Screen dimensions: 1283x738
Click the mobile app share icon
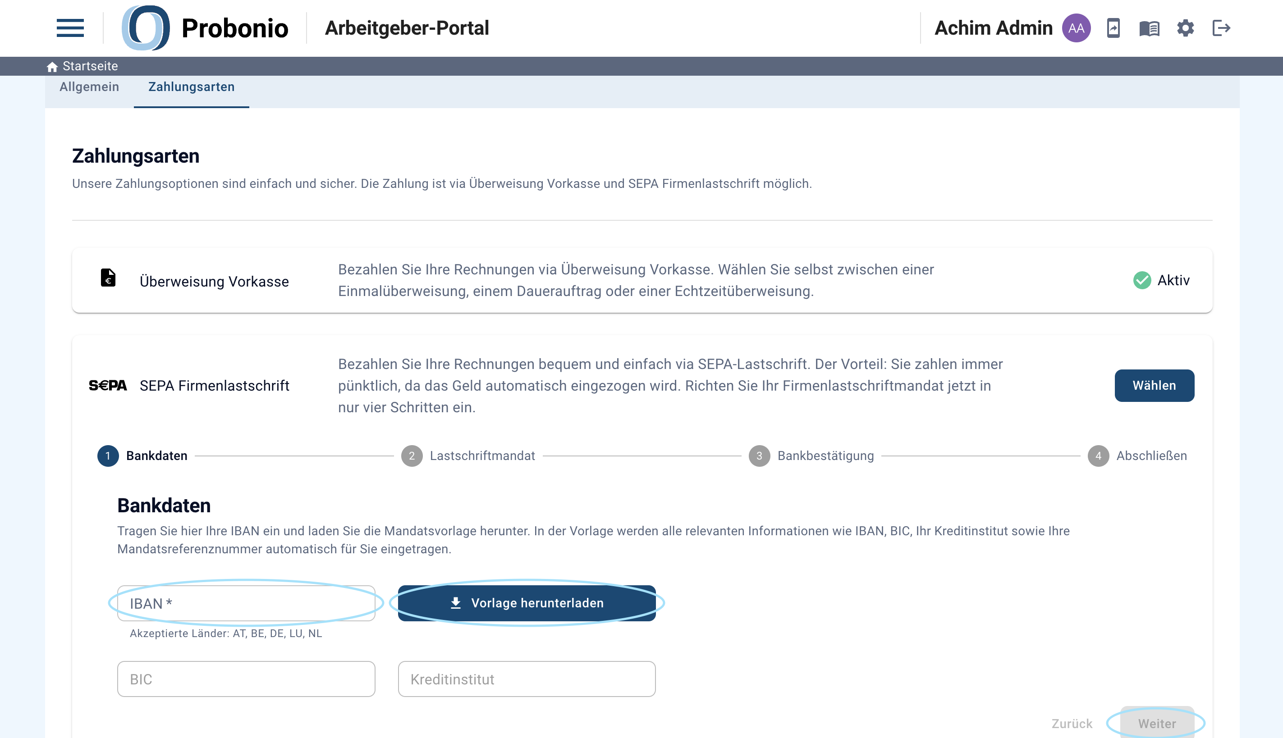point(1113,28)
